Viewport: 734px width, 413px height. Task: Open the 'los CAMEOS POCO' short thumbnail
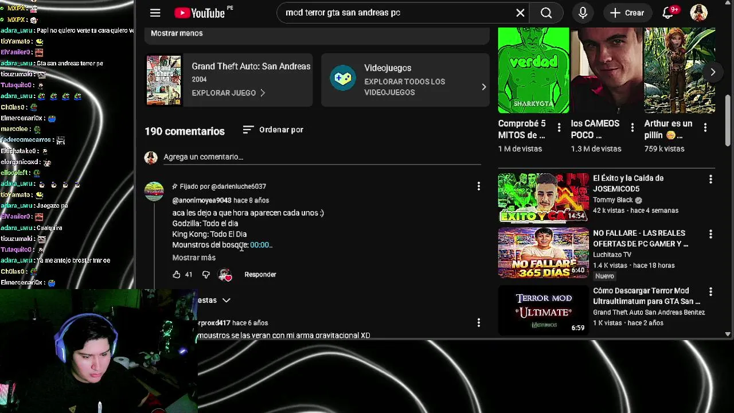(606, 70)
